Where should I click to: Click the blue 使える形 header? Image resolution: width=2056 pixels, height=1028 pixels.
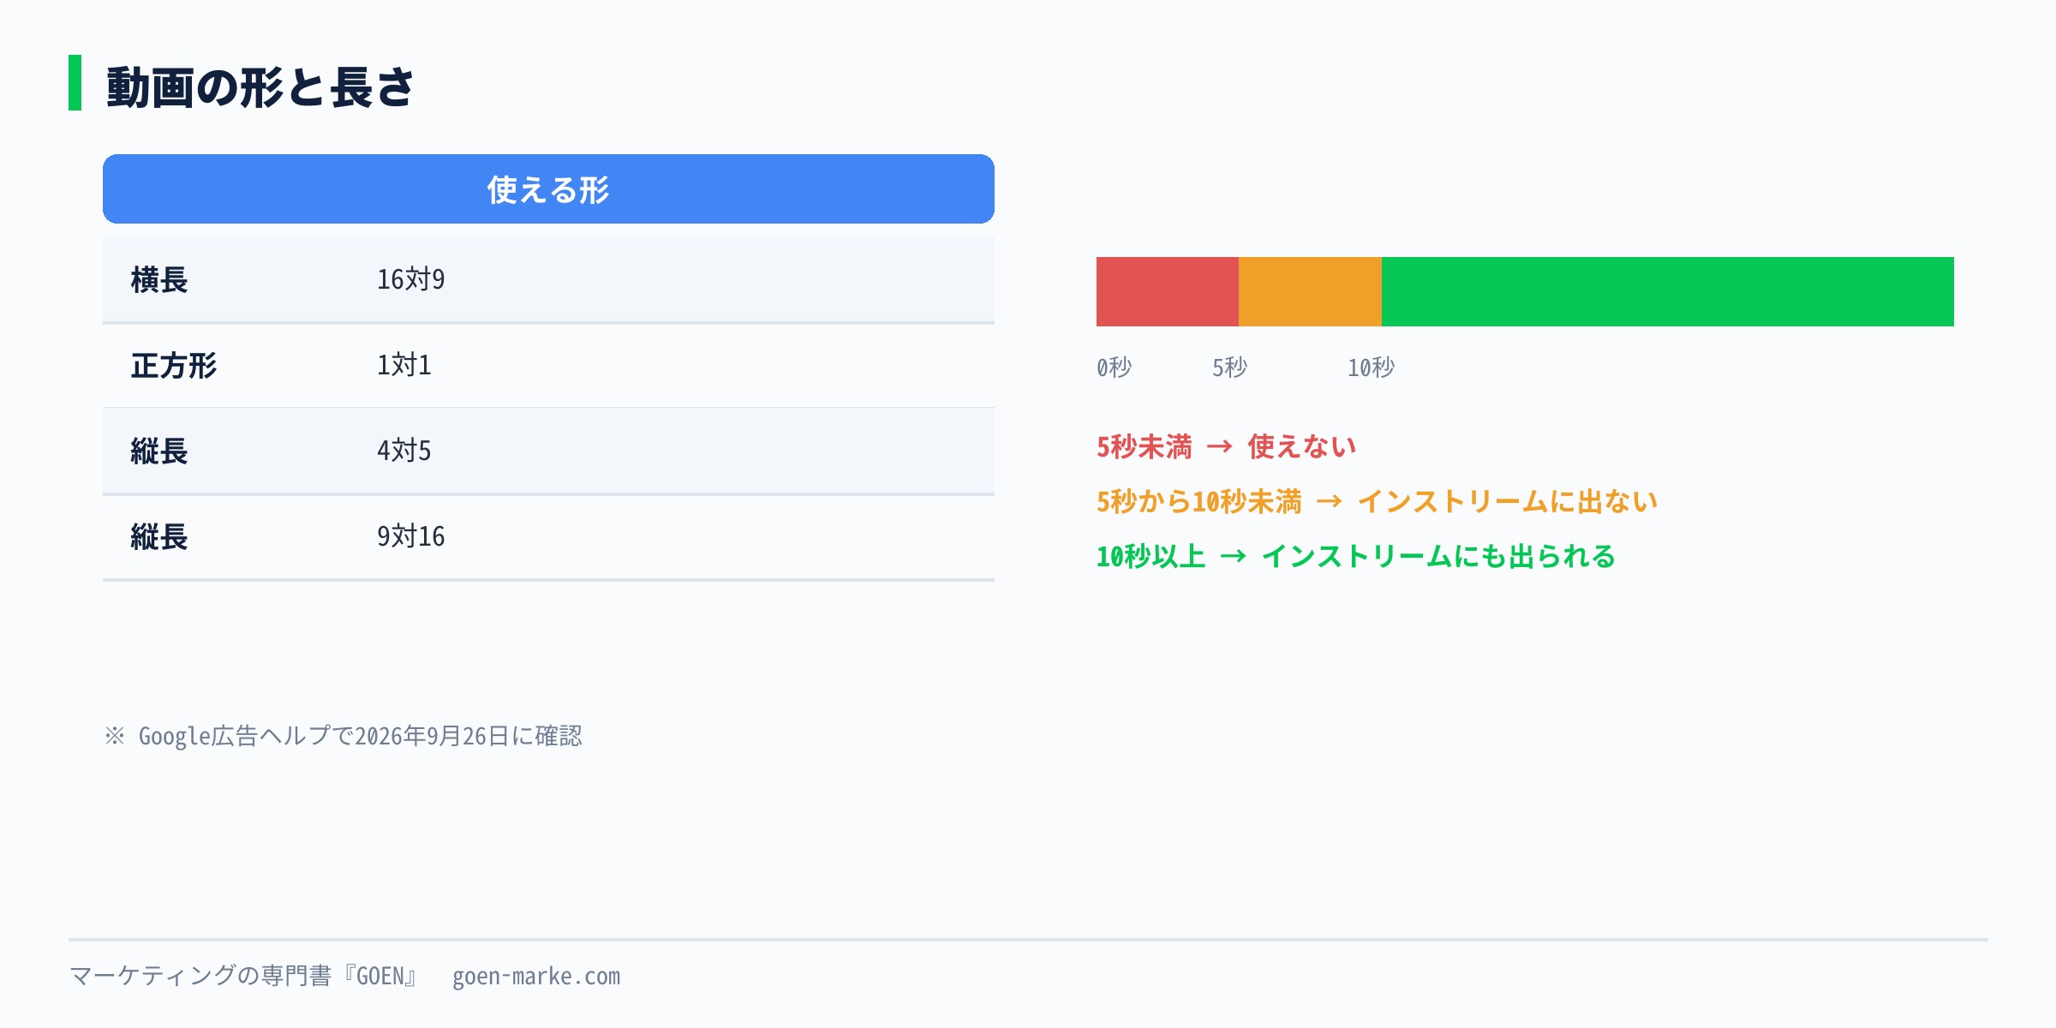pos(548,188)
